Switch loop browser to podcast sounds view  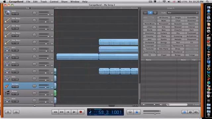tap(155, 13)
